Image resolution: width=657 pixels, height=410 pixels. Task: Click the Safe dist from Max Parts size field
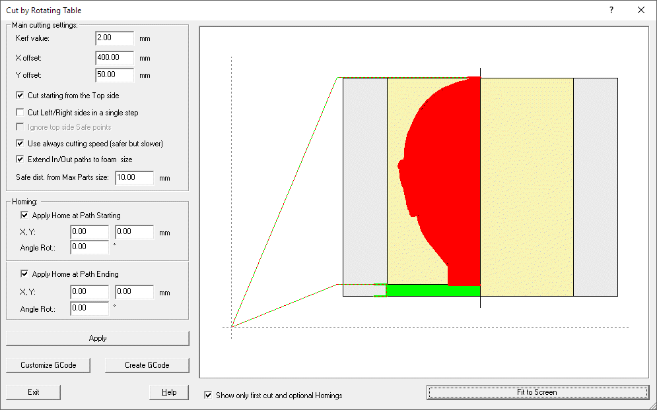point(135,177)
